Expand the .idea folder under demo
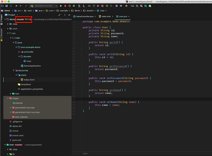Image resolution: width=212 pixels, height=156 pixels. (8, 24)
